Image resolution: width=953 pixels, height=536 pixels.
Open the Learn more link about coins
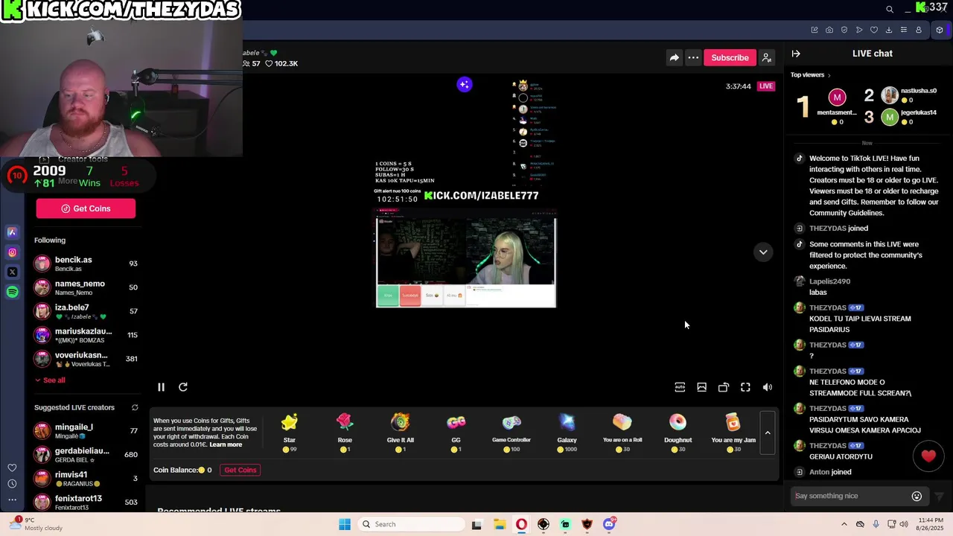[226, 445]
